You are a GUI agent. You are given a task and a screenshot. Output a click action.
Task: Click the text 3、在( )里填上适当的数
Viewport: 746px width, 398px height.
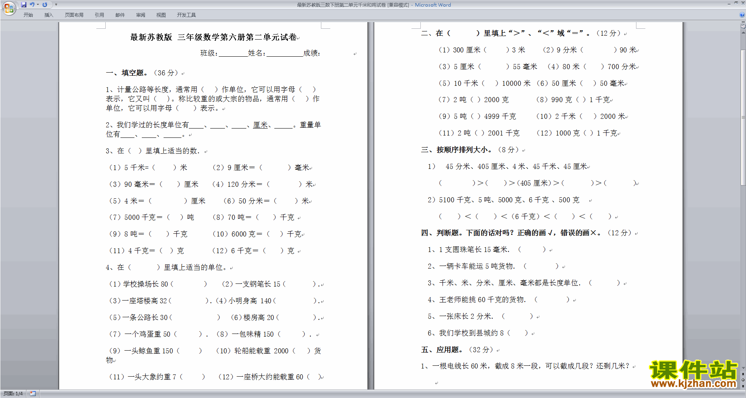153,151
